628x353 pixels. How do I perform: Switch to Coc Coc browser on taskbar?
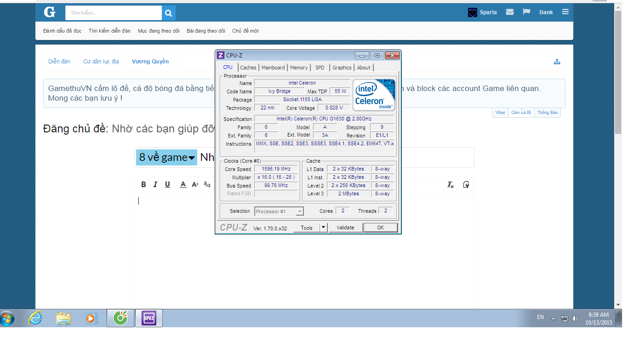pyautogui.click(x=120, y=318)
